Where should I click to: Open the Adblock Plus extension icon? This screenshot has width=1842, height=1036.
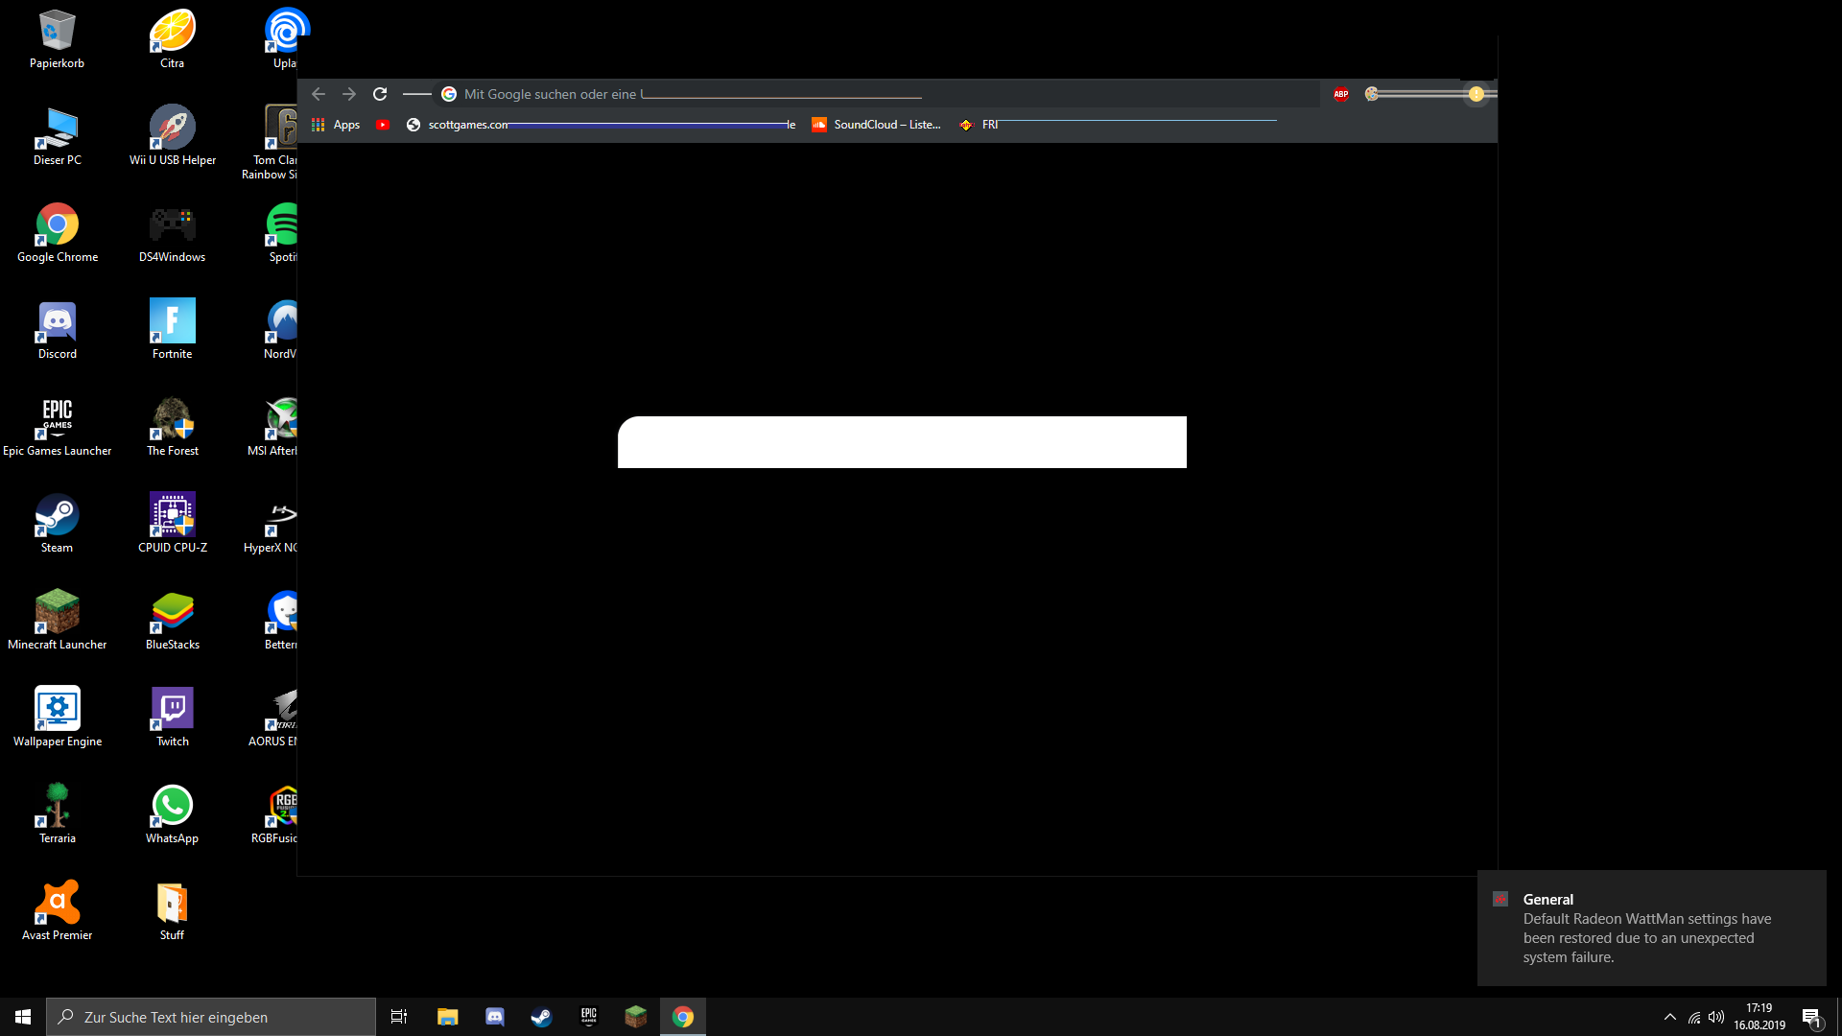[x=1341, y=94]
